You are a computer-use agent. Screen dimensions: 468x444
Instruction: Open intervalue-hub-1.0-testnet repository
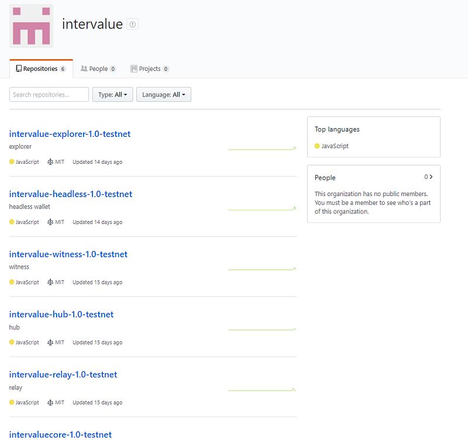point(61,315)
